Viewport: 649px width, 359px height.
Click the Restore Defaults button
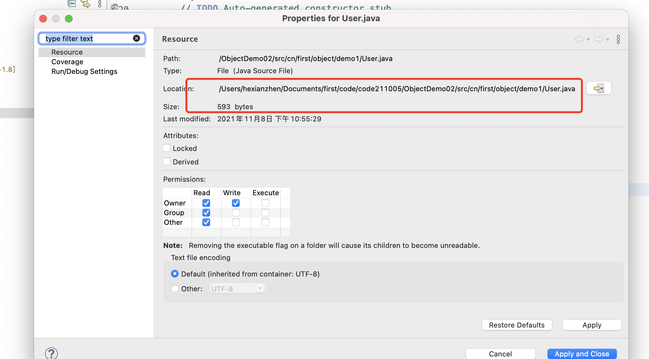[517, 325]
